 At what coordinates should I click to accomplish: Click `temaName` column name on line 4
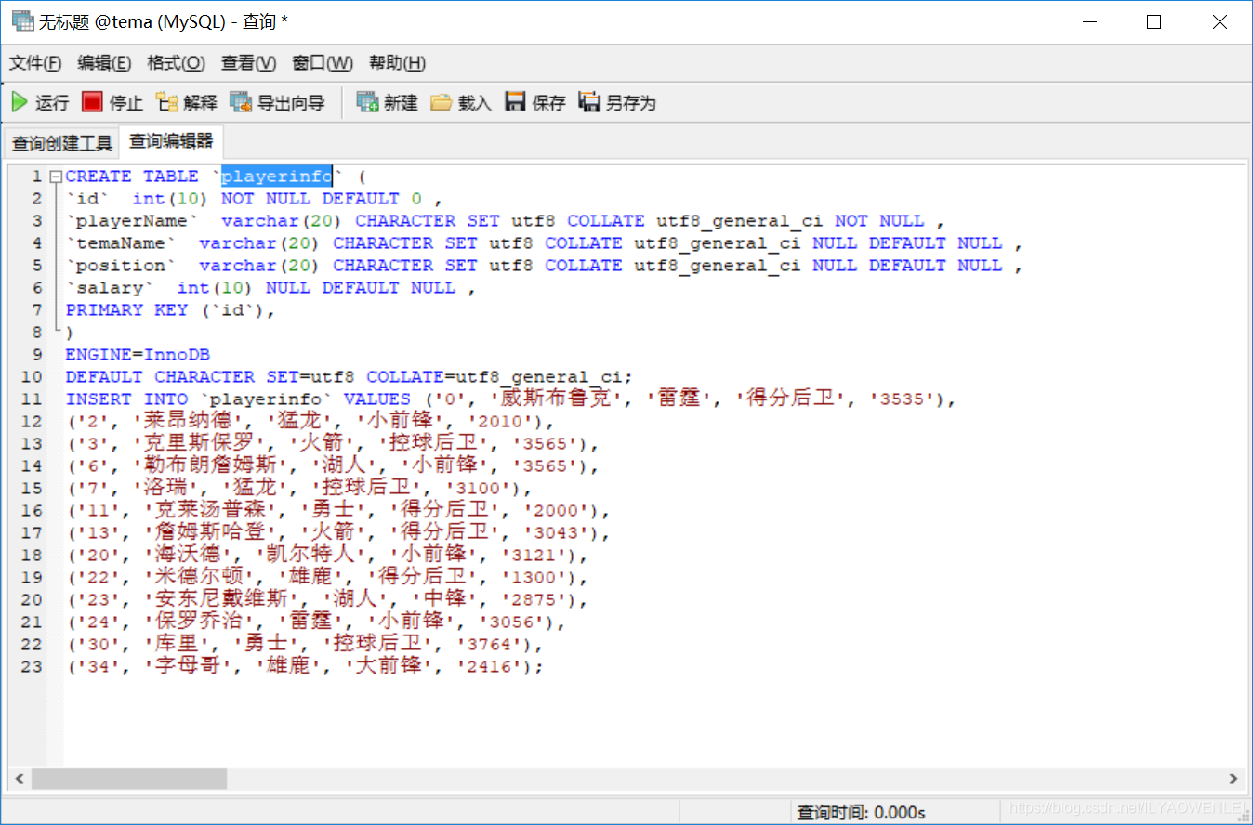121,243
